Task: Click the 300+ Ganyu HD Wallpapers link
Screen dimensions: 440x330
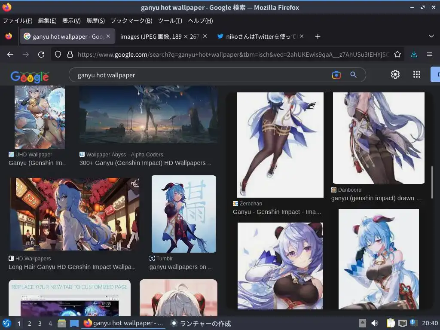Action: pyautogui.click(x=145, y=163)
